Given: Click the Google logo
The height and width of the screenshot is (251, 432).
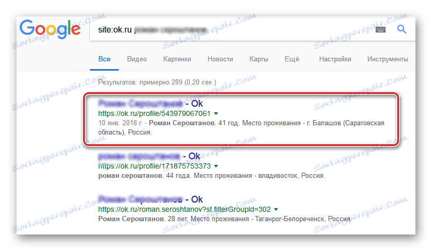Looking at the screenshot, I should pos(50,29).
